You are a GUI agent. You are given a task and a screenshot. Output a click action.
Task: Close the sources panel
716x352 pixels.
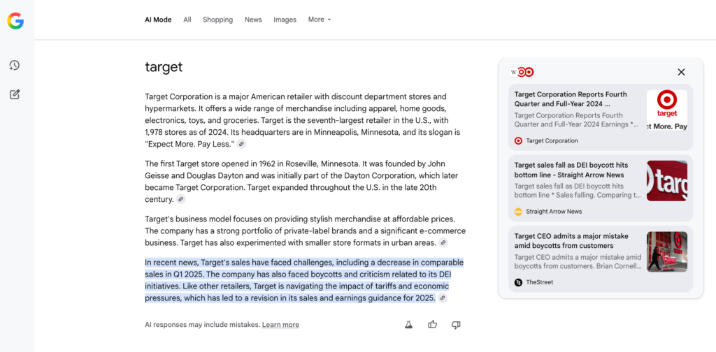tap(681, 72)
